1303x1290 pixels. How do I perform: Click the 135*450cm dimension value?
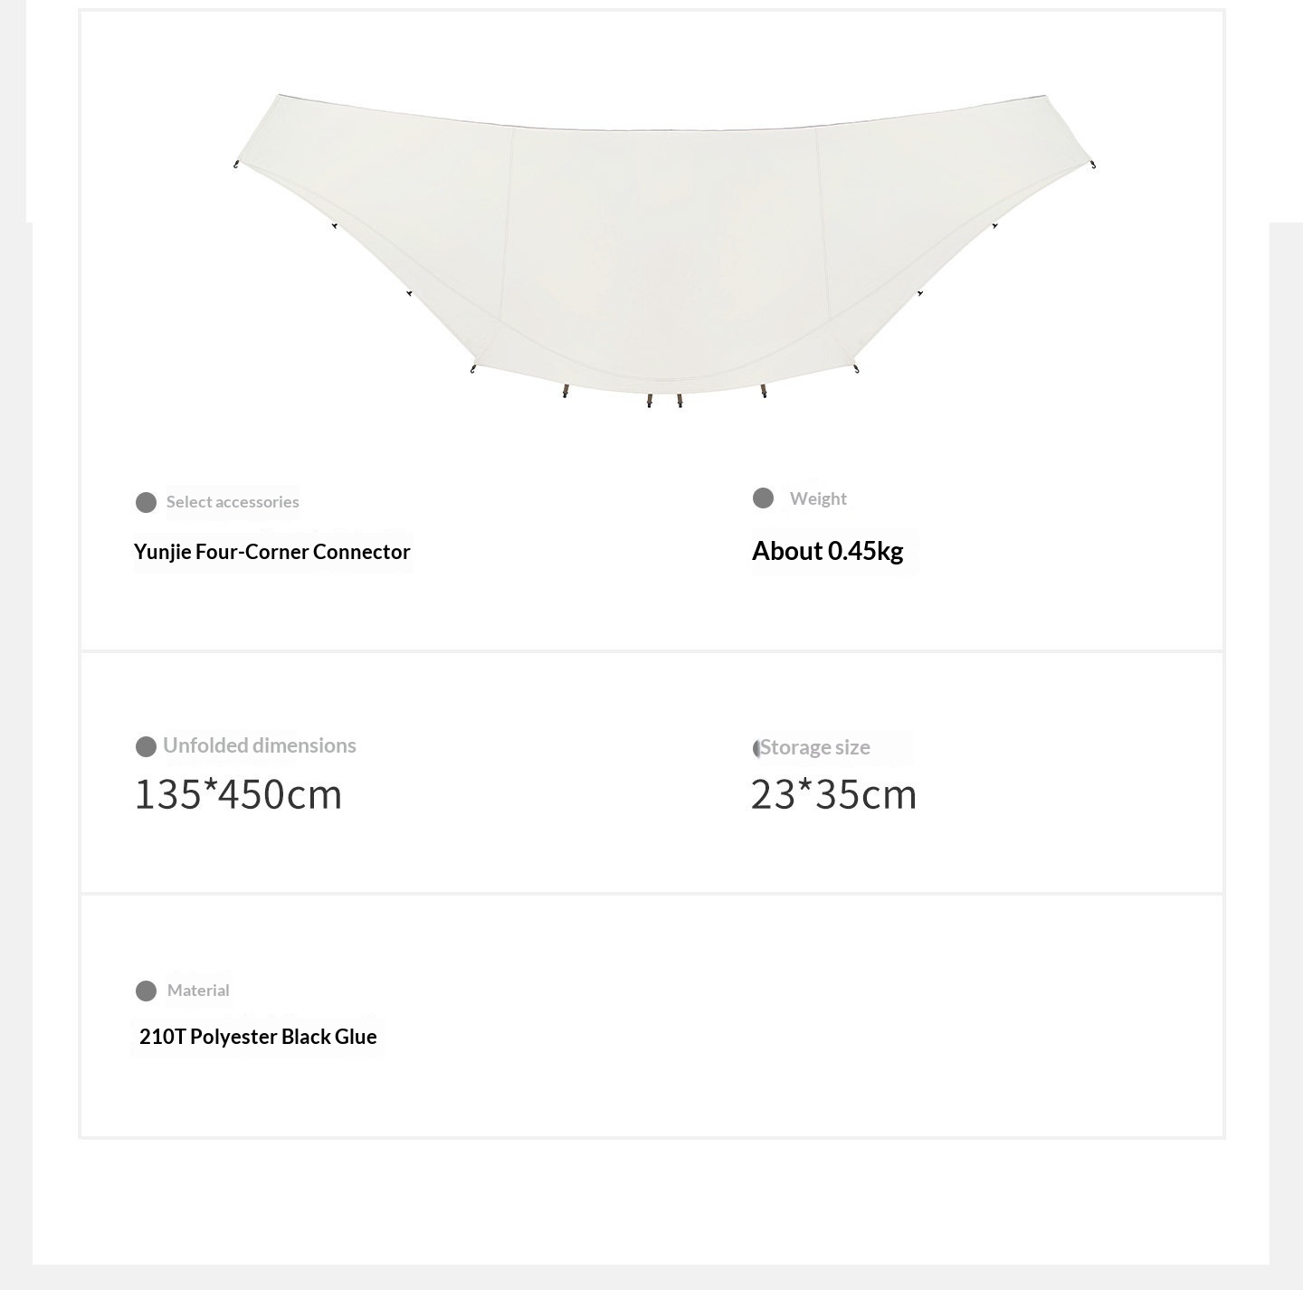pos(238,794)
